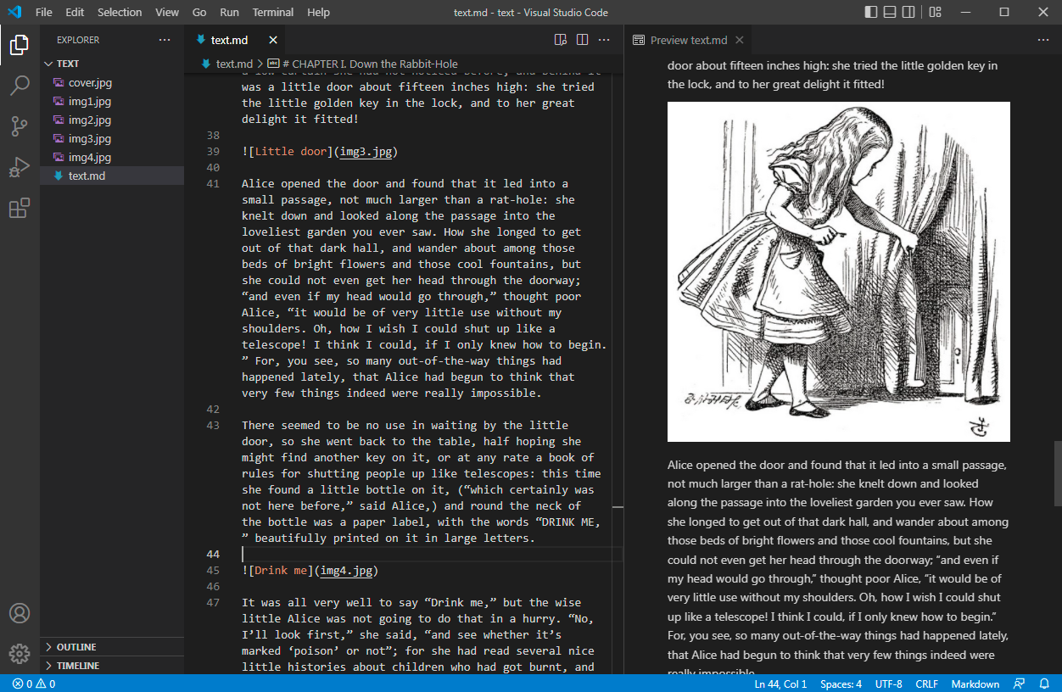1062x692 pixels.
Task: Open the Selection menu
Action: pyautogui.click(x=120, y=12)
